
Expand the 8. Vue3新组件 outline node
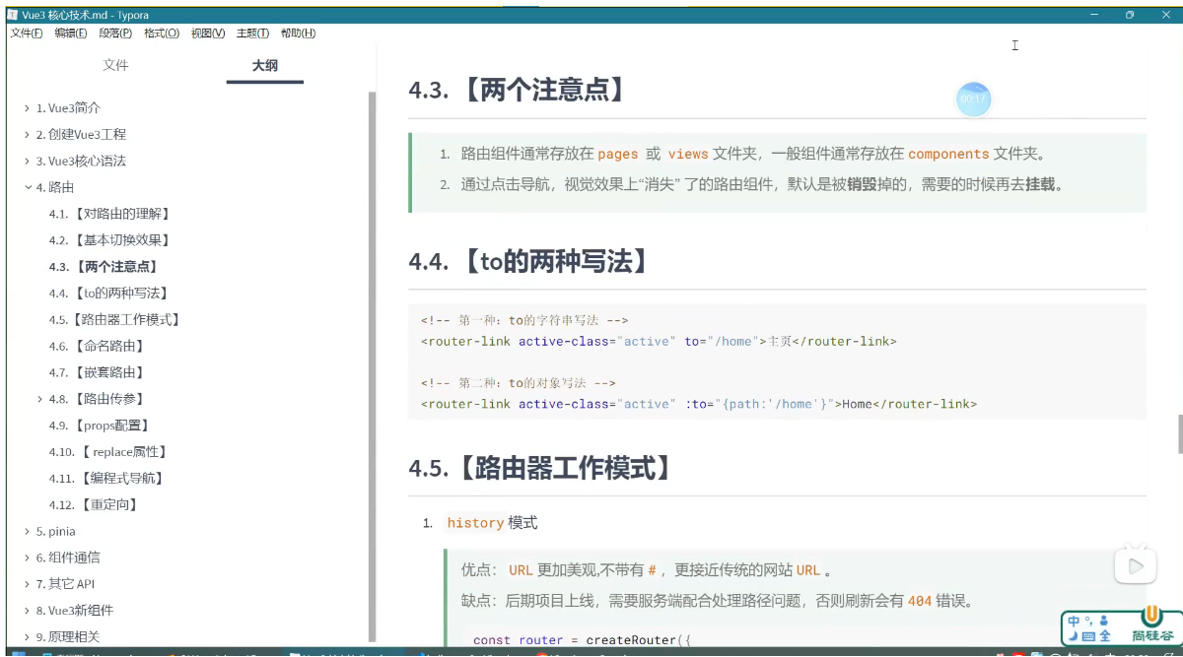pos(27,611)
